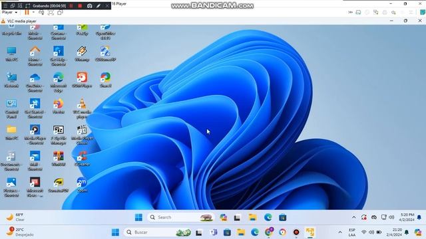Open the Player dropdown menu
This screenshot has height=239, width=426.
(9, 13)
